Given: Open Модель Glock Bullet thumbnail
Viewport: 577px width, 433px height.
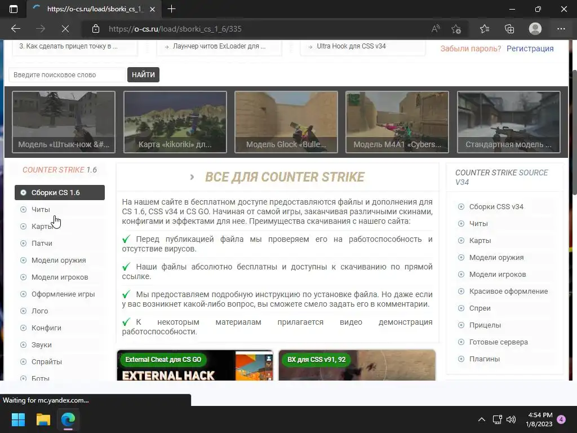Looking at the screenshot, I should point(286,122).
